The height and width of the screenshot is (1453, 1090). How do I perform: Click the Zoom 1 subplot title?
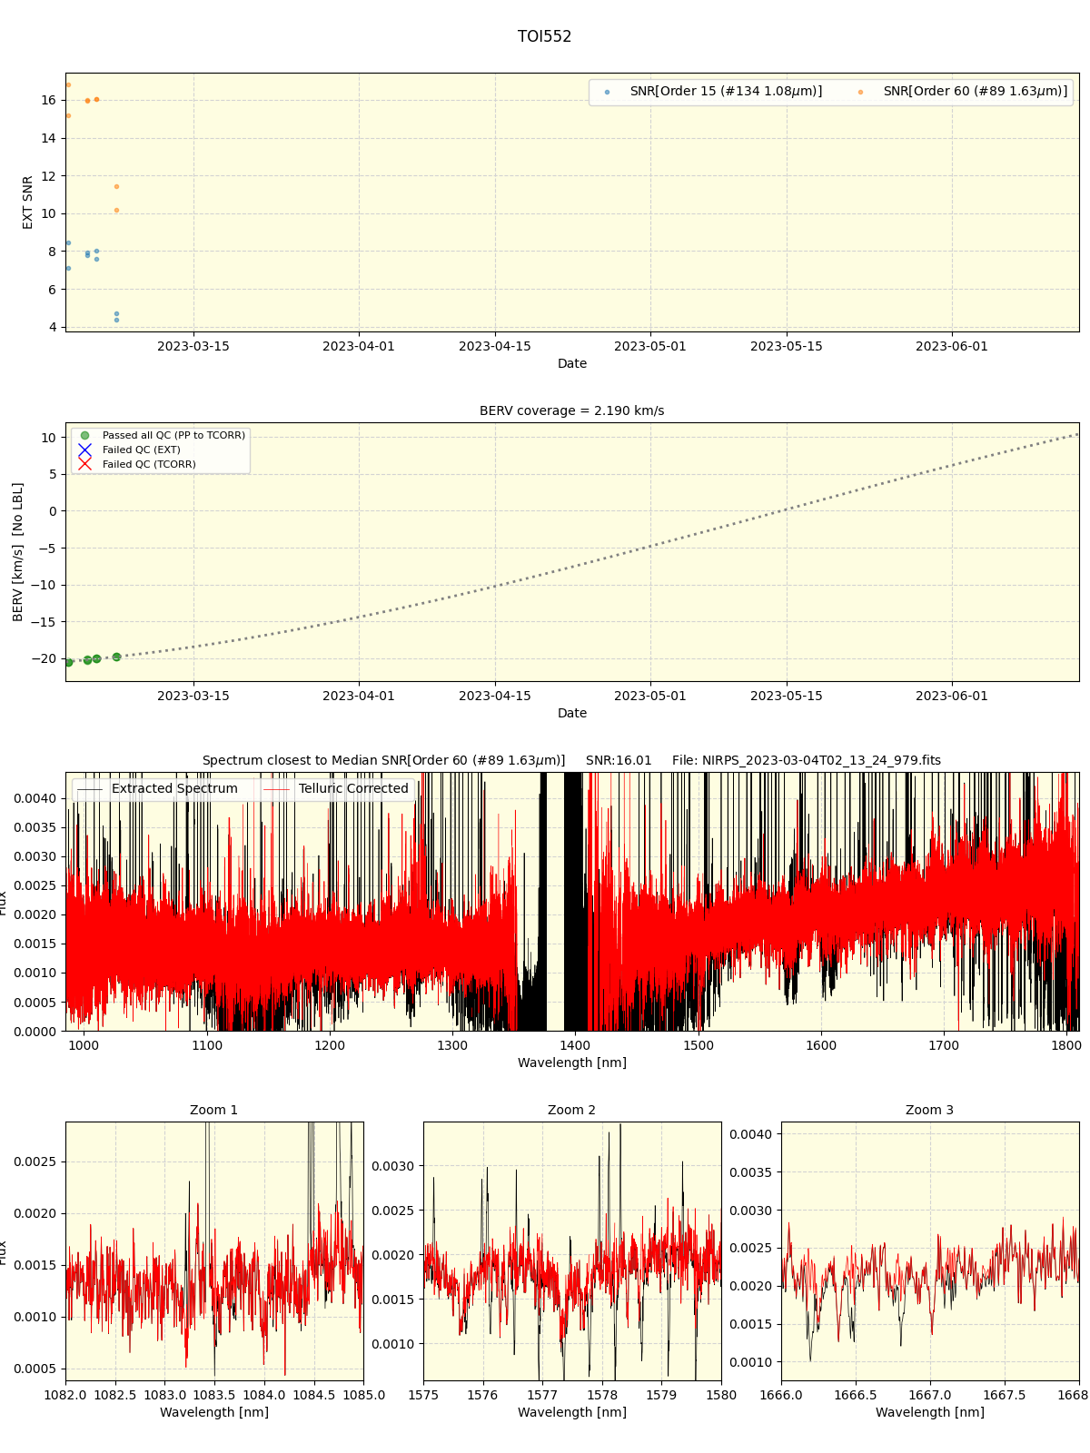tap(213, 1110)
